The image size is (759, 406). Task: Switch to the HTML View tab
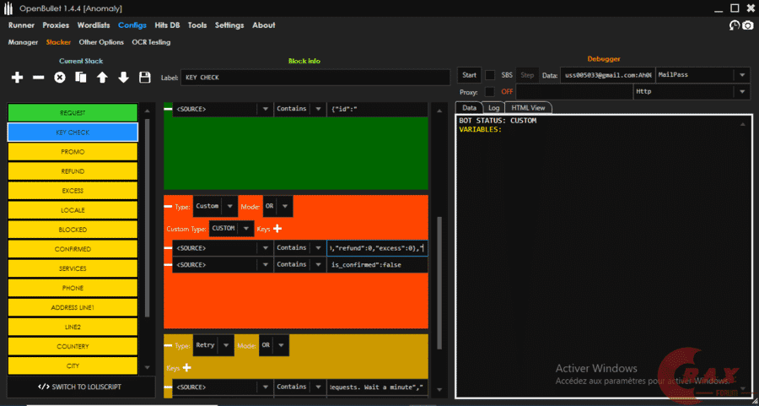click(x=529, y=108)
